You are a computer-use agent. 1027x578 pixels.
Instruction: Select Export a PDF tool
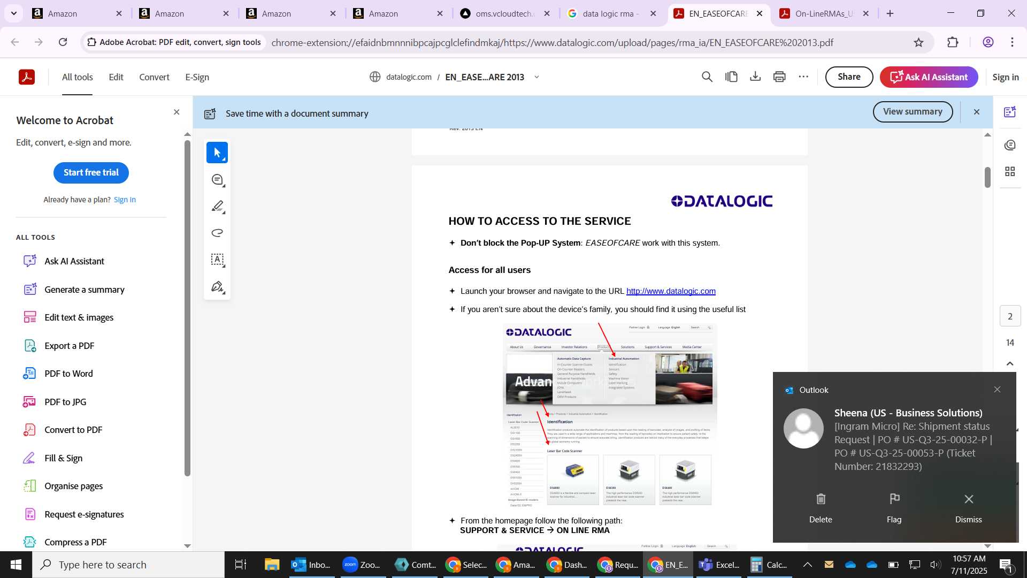[70, 346]
